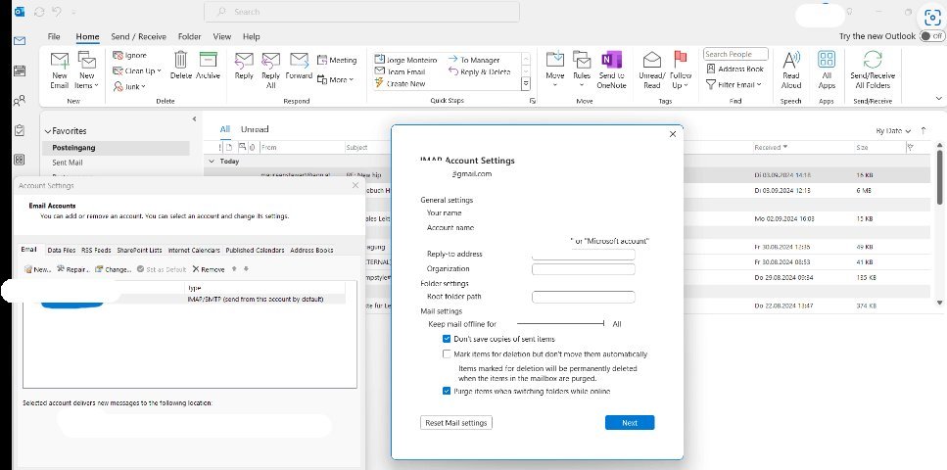Image resolution: width=947 pixels, height=470 pixels.
Task: Toggle Try the new Outlook switch
Action: click(932, 36)
